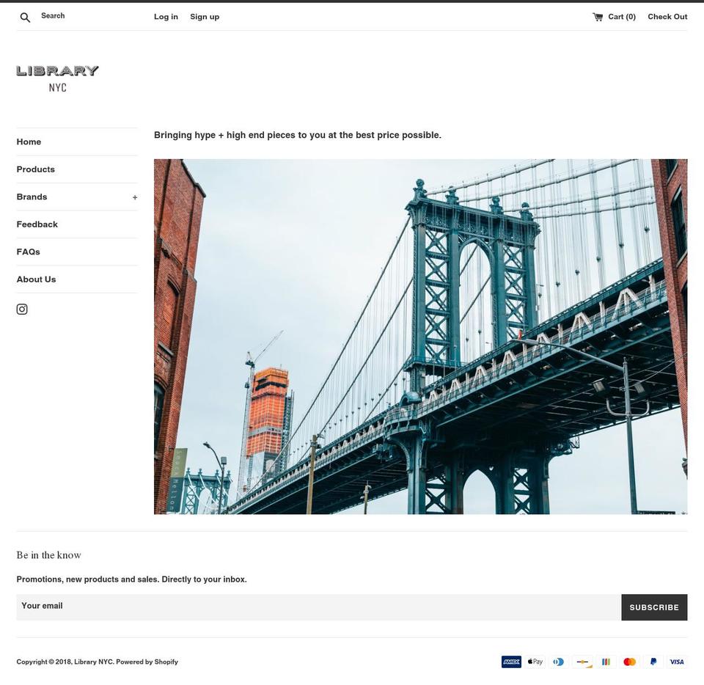Click the Mastercard payment icon
The width and height of the screenshot is (704, 685).
pyautogui.click(x=629, y=662)
